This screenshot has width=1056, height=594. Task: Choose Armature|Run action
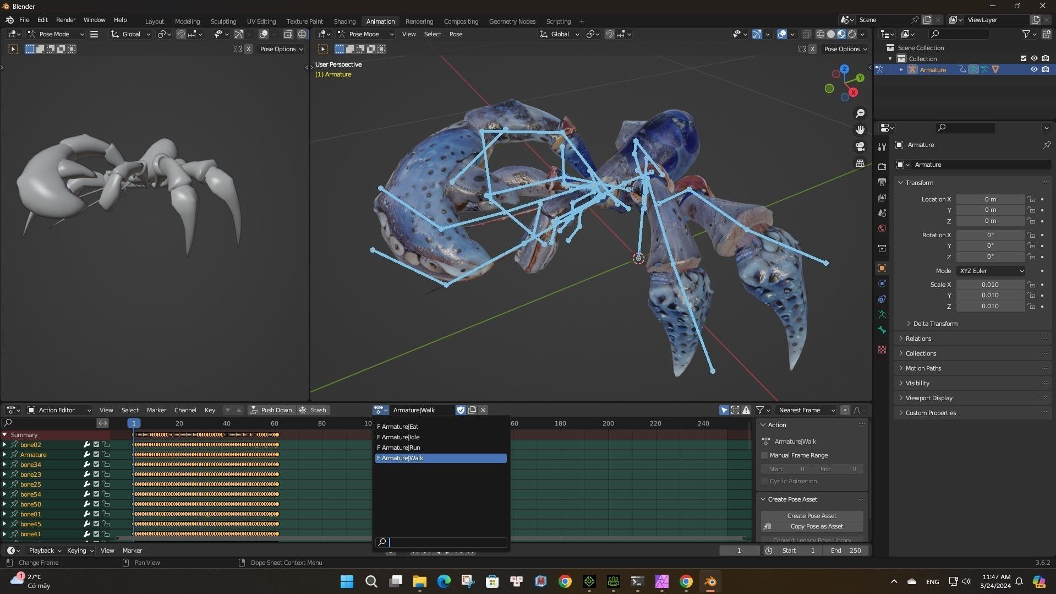coord(441,448)
